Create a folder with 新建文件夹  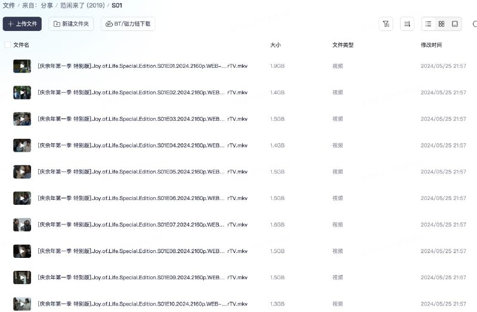71,24
